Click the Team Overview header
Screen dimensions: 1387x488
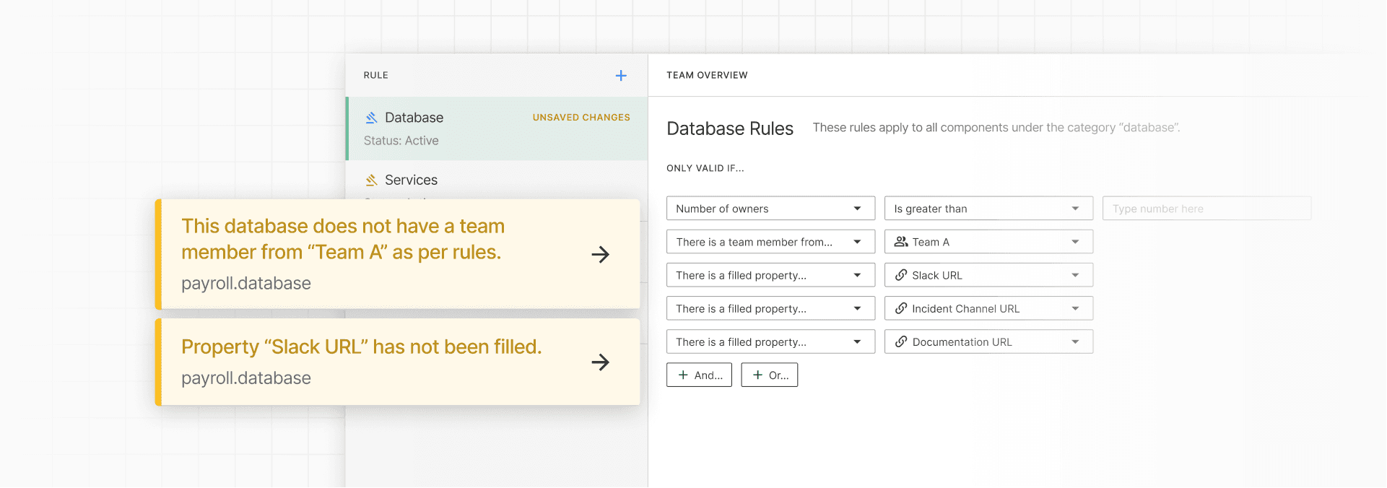tap(707, 75)
